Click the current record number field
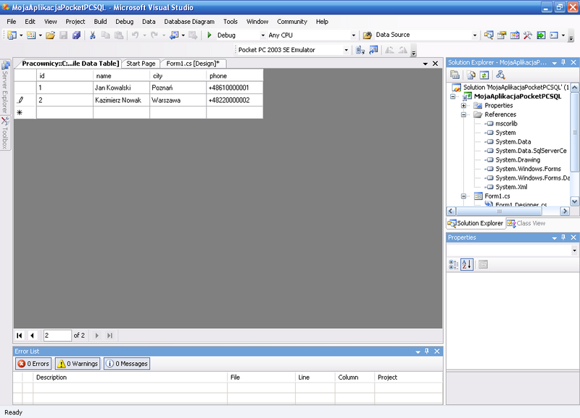580x418 pixels. 57,335
